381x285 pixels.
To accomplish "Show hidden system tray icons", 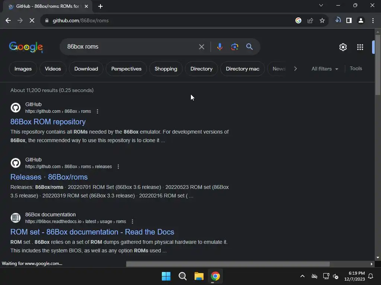I will (x=302, y=276).
